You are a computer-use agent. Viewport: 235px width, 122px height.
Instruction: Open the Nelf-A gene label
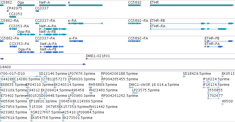(x=44, y=2)
